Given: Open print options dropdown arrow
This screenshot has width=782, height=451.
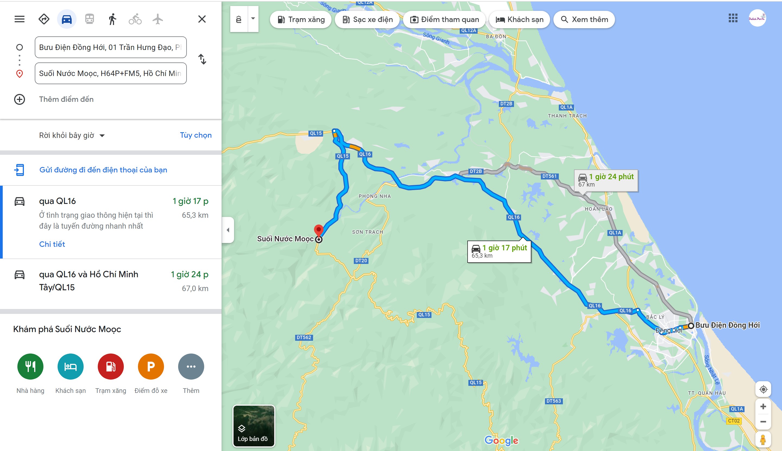Looking at the screenshot, I should [253, 18].
